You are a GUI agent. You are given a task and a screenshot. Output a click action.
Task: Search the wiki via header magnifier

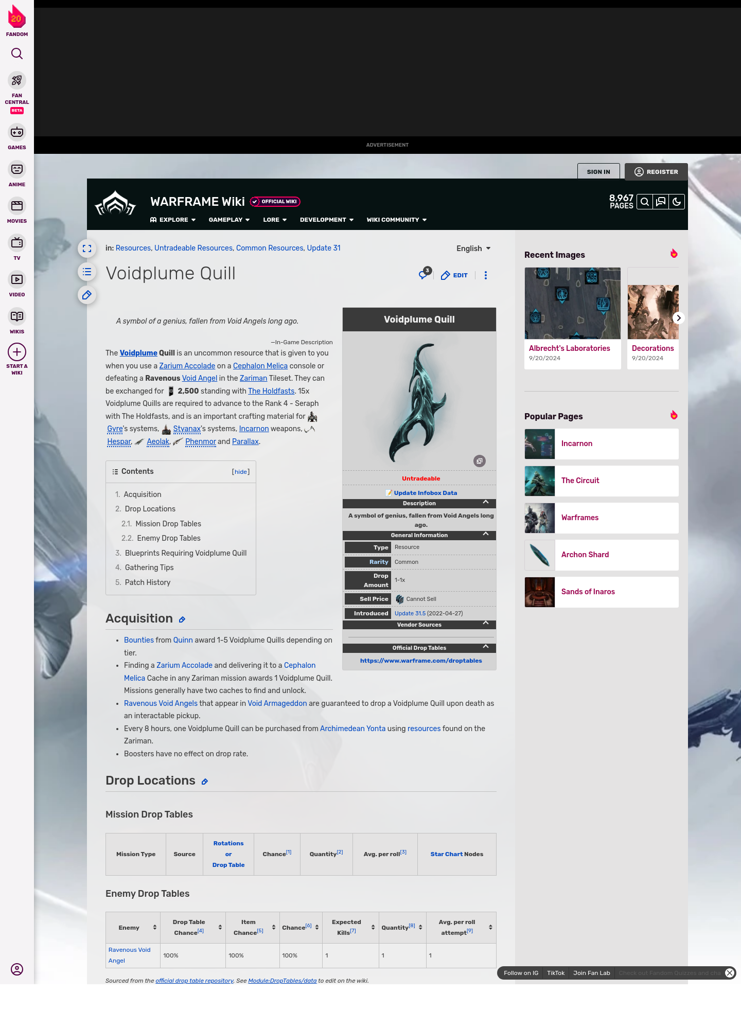[x=645, y=202]
